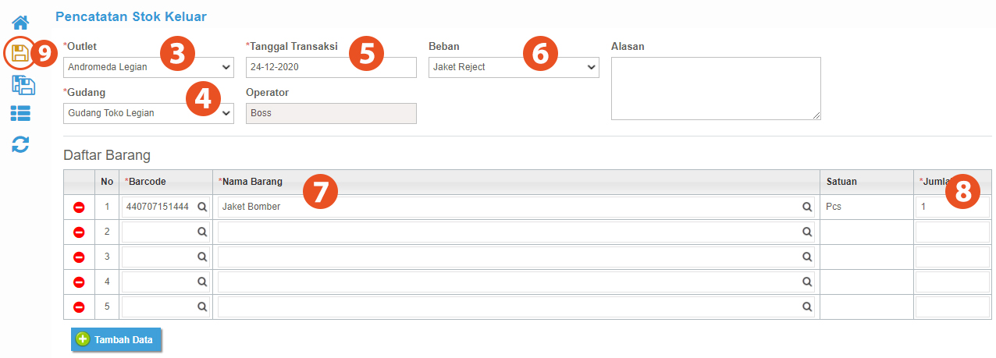Search barcode using magnifier in row 1
This screenshot has height=358, width=996.
tap(202, 207)
